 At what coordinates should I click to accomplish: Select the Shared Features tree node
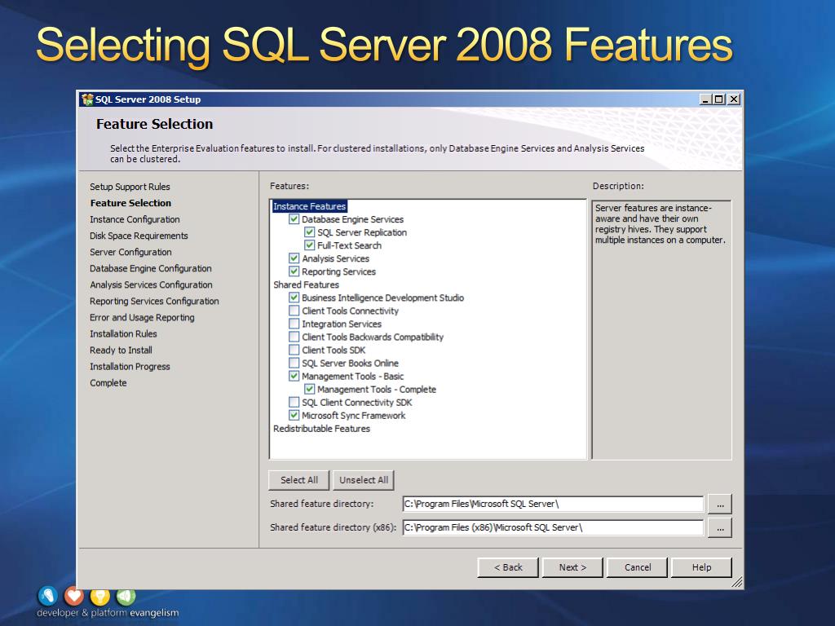307,284
